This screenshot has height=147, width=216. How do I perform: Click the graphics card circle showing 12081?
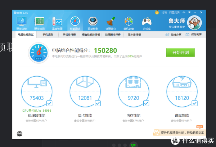coord(85,92)
